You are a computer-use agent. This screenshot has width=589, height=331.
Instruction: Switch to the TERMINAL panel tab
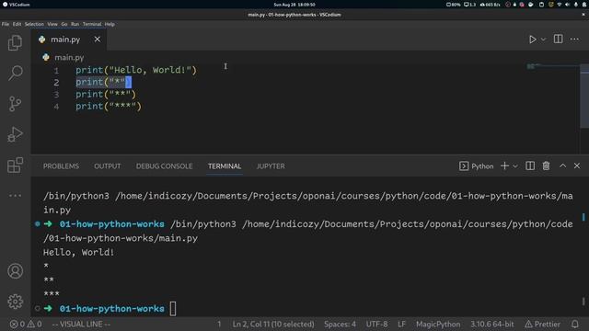[225, 166]
